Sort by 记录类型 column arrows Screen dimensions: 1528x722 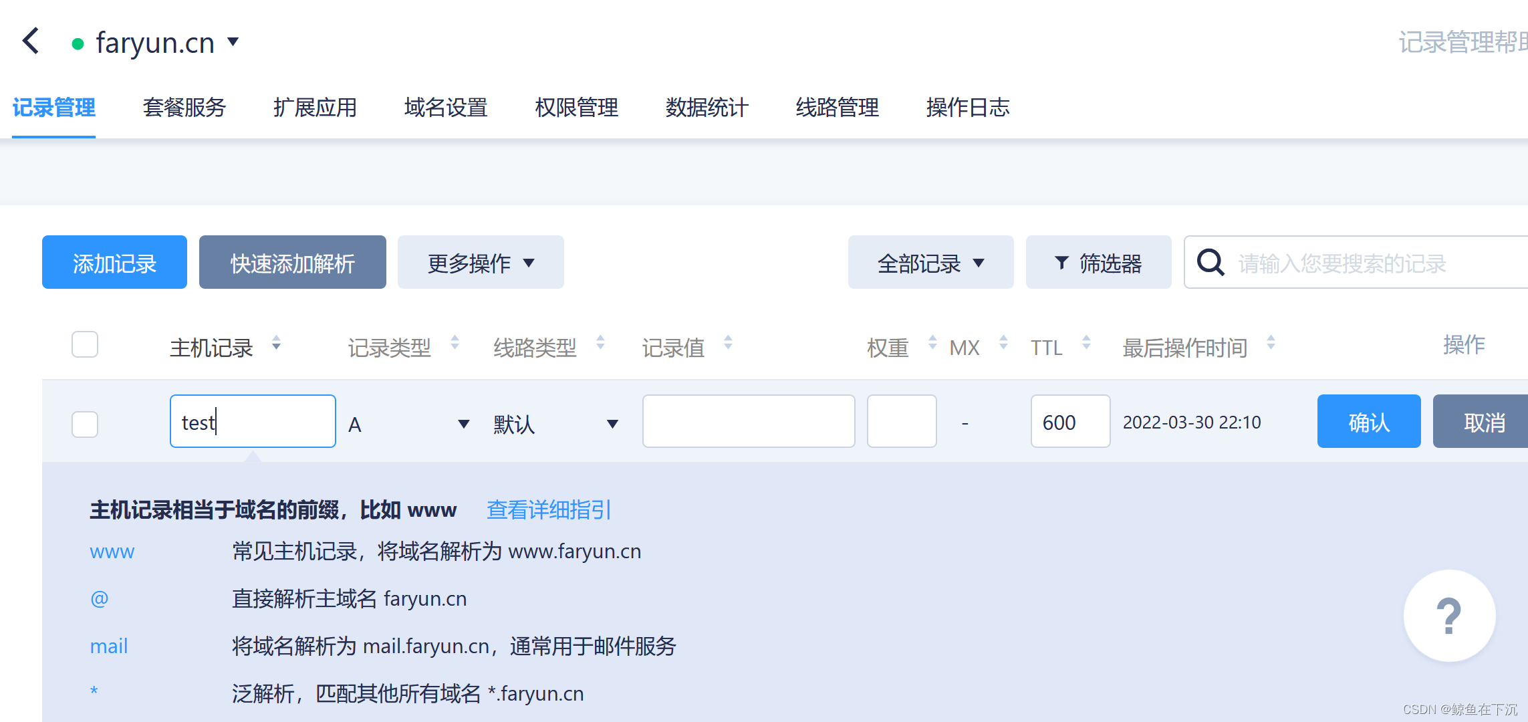(x=455, y=343)
